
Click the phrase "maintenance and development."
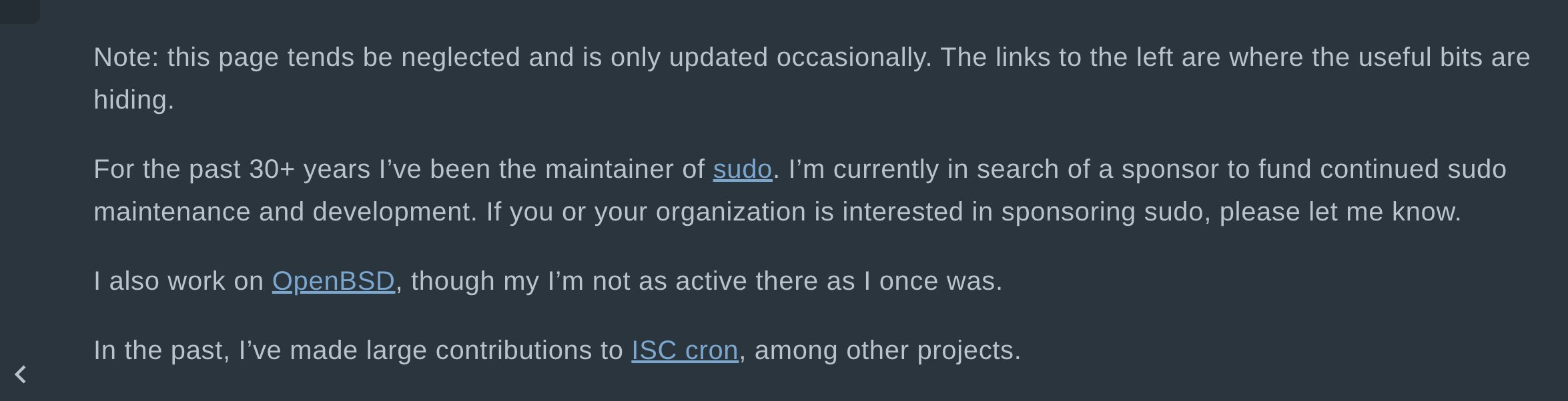285,212
